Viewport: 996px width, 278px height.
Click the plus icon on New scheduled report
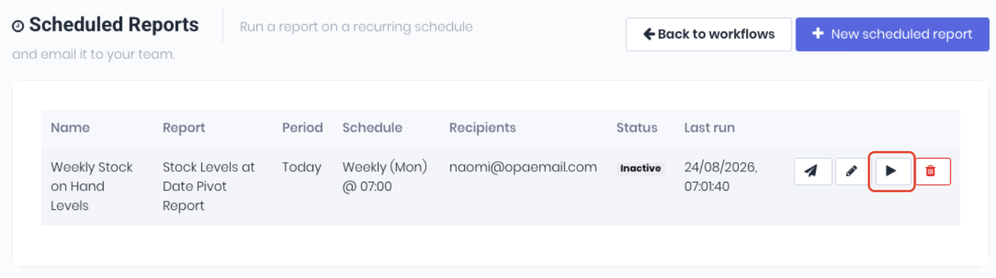tap(818, 33)
